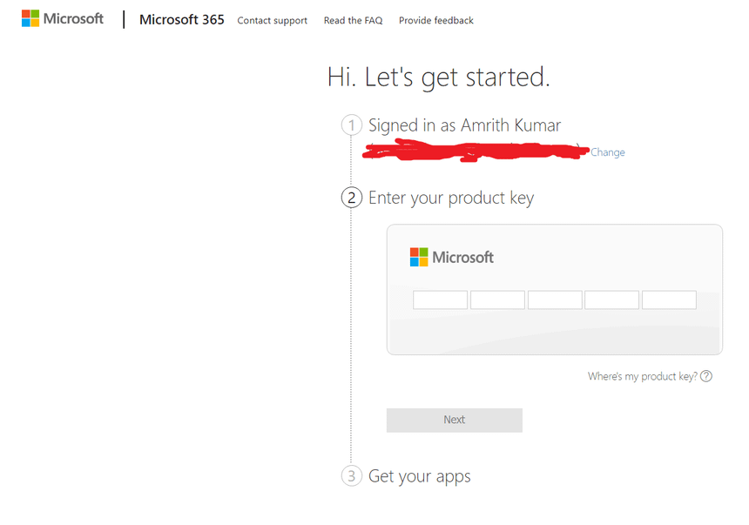Go to Read the FAQ
749x525 pixels.
pos(353,20)
